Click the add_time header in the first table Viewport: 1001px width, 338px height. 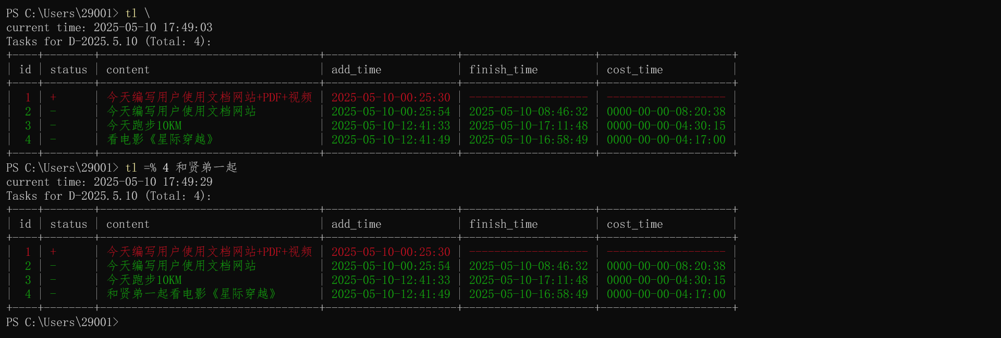tap(356, 70)
